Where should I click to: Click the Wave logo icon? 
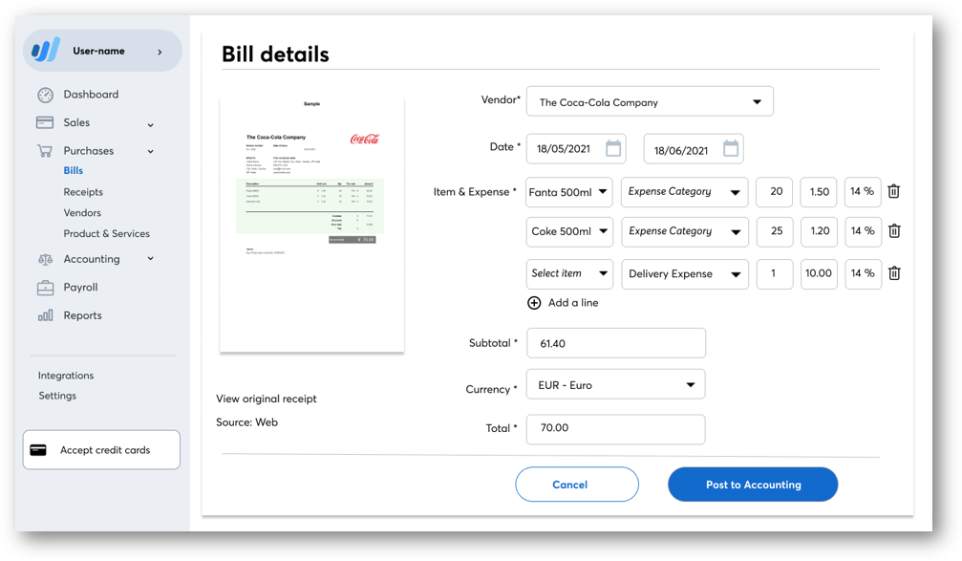click(x=46, y=51)
